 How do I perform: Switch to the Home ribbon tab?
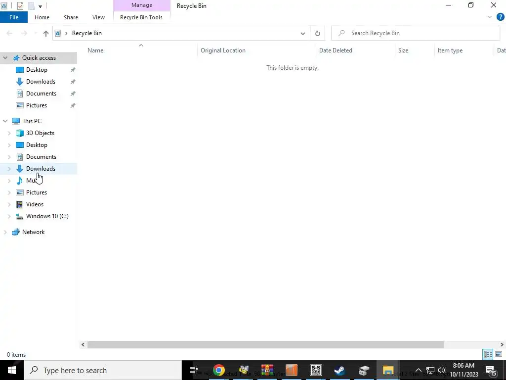(x=42, y=17)
